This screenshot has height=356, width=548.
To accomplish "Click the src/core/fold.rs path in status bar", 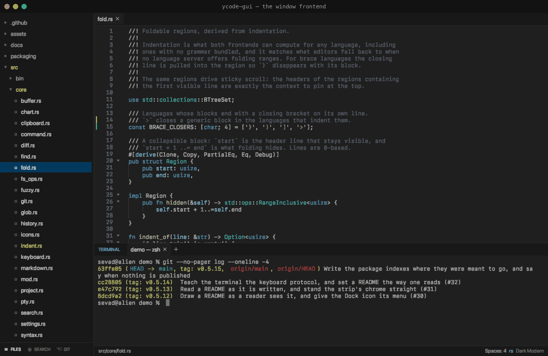I will [115, 351].
